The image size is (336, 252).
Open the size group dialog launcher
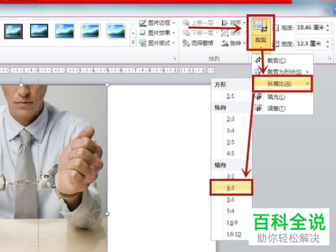coord(329,58)
